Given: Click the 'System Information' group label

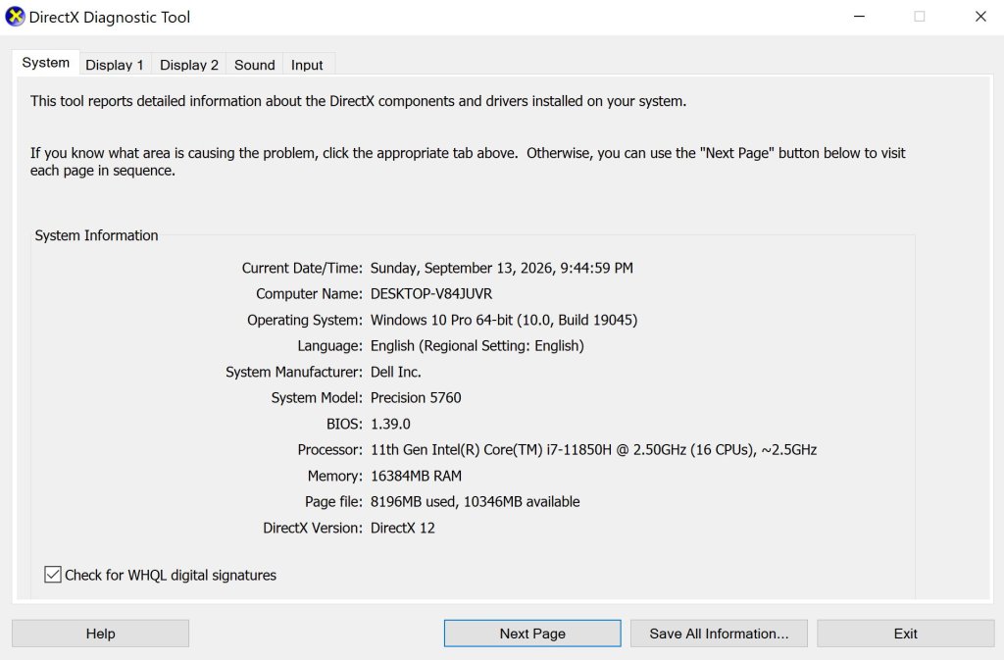Looking at the screenshot, I should click(96, 235).
